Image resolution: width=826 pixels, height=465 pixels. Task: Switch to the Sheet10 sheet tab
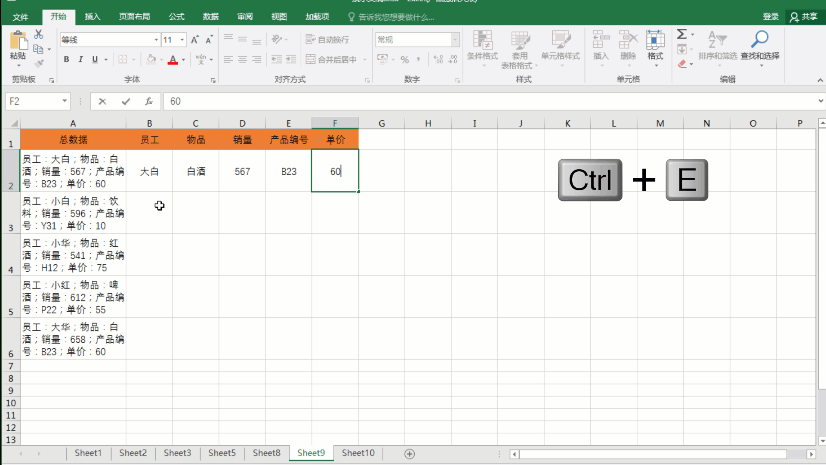click(358, 453)
